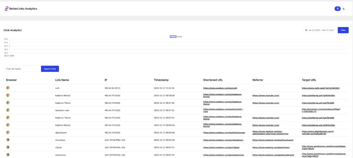Open target URL digitalocean.com refcode link
The width and height of the screenshot is (353, 158).
point(318,133)
